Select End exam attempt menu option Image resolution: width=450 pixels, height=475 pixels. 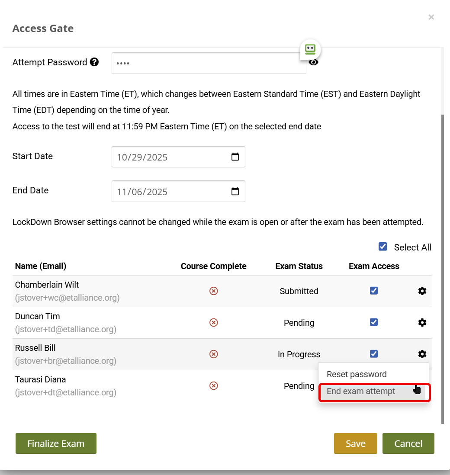tap(361, 392)
